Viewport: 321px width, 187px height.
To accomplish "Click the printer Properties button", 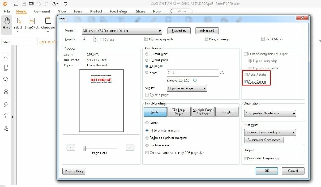I will tap(179, 30).
